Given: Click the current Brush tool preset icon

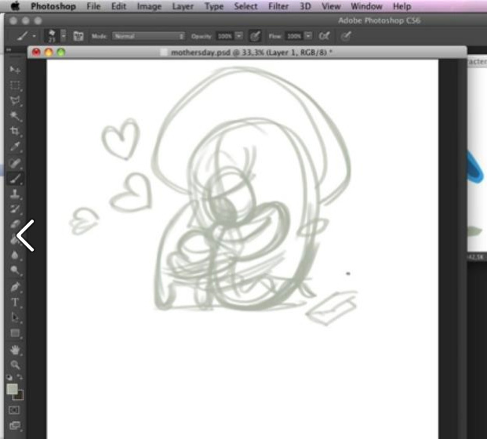Looking at the screenshot, I should pos(23,36).
